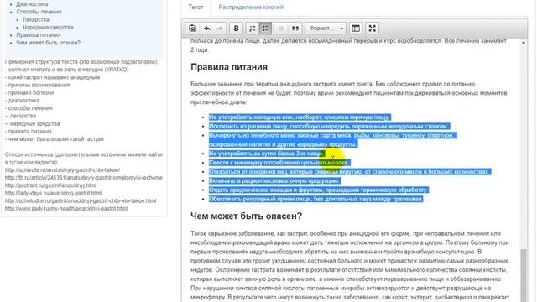The height and width of the screenshot is (302, 537).
Task: Click the paragraph starting Такое серьезное заболевание
Action: coord(350,265)
